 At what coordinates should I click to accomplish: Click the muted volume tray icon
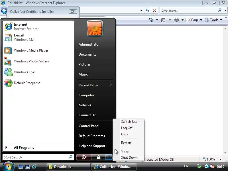click(x=212, y=166)
